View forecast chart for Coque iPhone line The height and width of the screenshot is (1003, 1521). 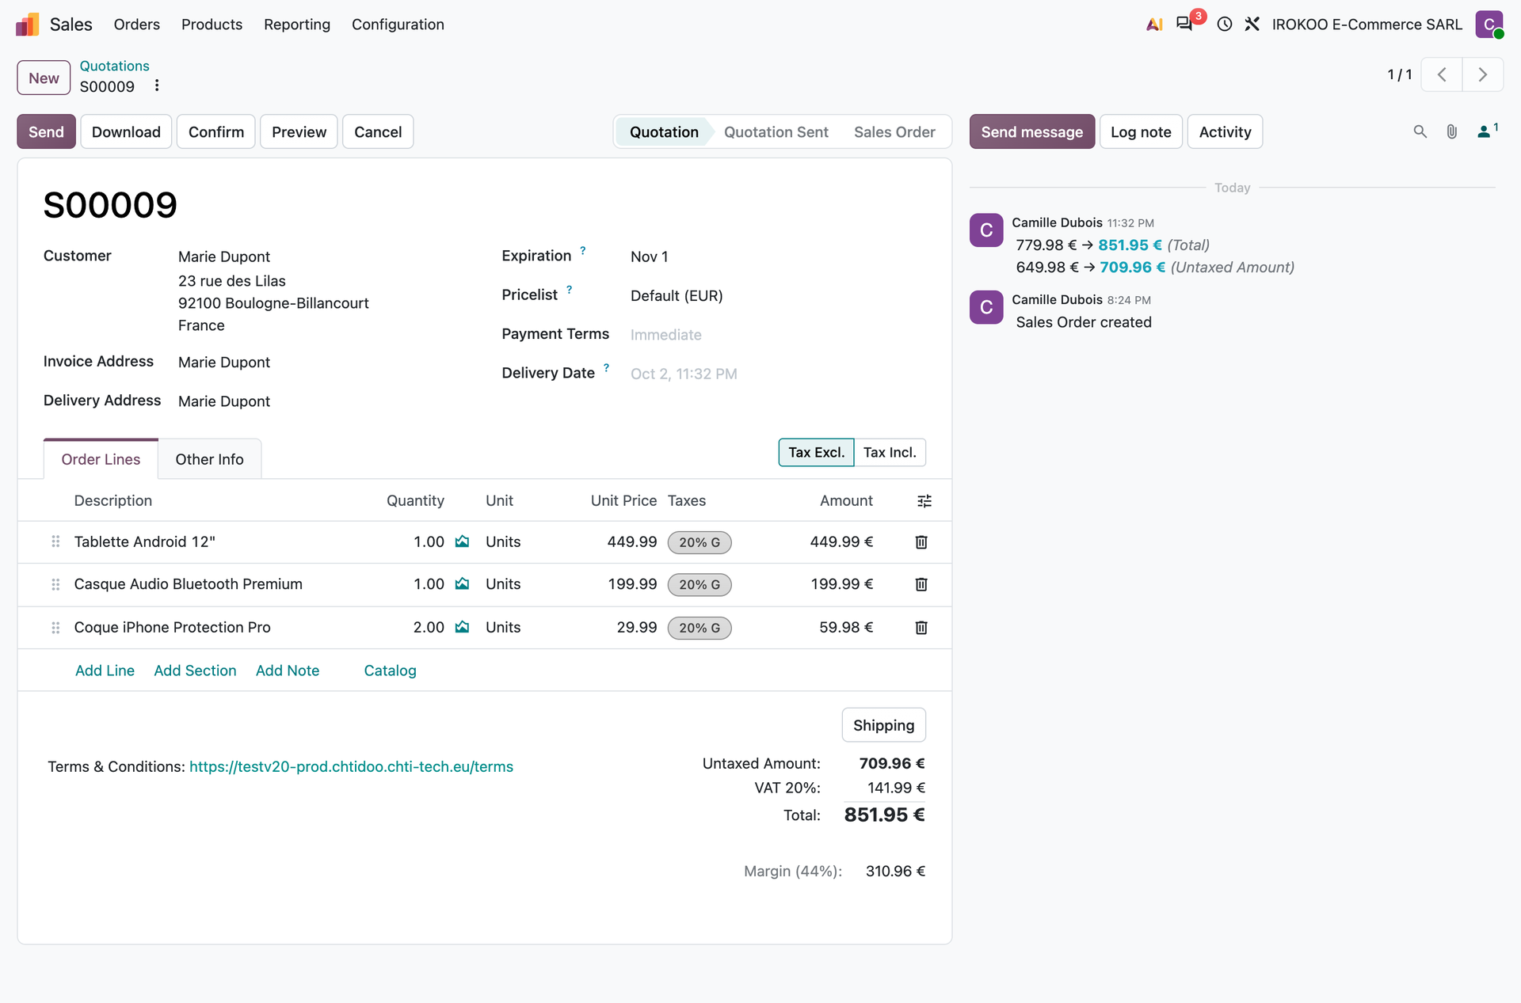pyautogui.click(x=462, y=627)
